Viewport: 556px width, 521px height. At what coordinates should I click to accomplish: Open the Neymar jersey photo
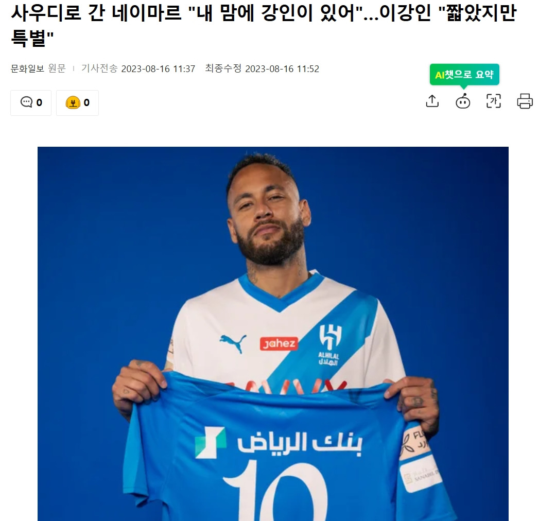(273, 334)
